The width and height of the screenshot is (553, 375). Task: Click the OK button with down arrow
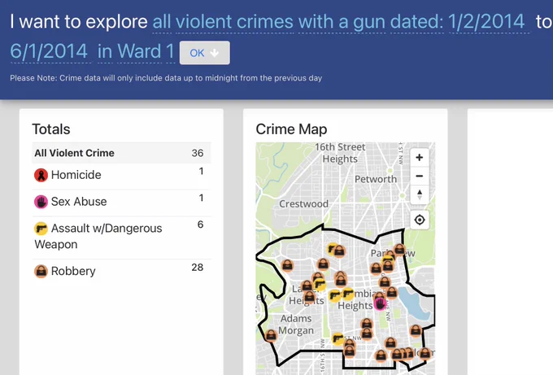205,53
